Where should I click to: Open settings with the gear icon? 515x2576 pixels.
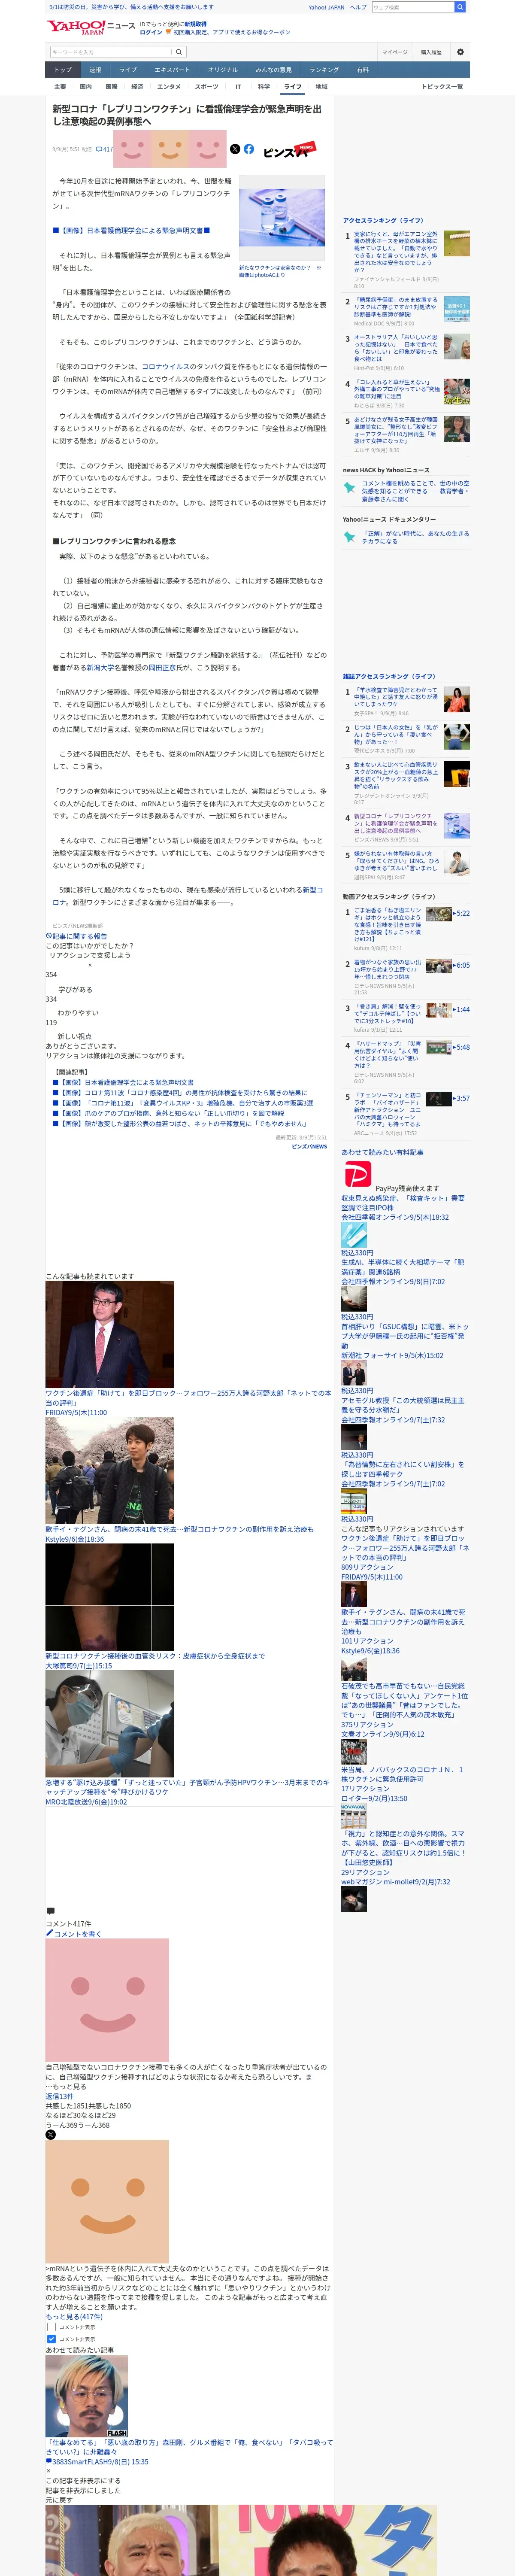(460, 52)
